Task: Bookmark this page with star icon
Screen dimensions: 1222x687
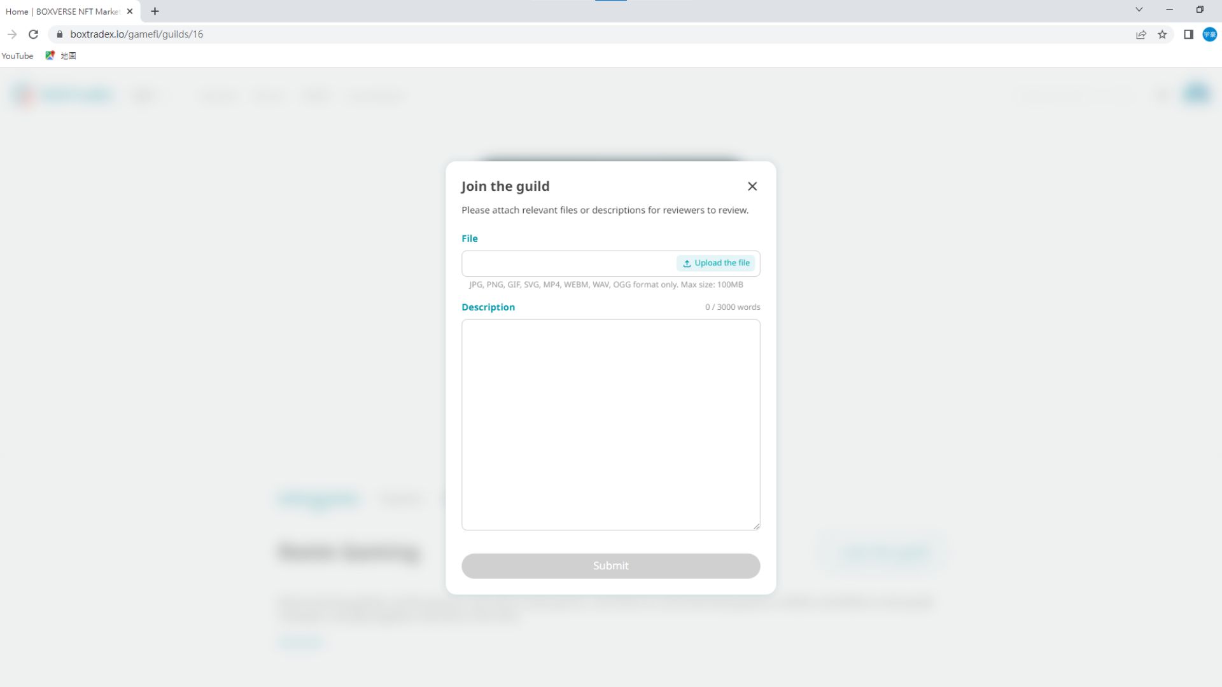Action: [x=1162, y=34]
